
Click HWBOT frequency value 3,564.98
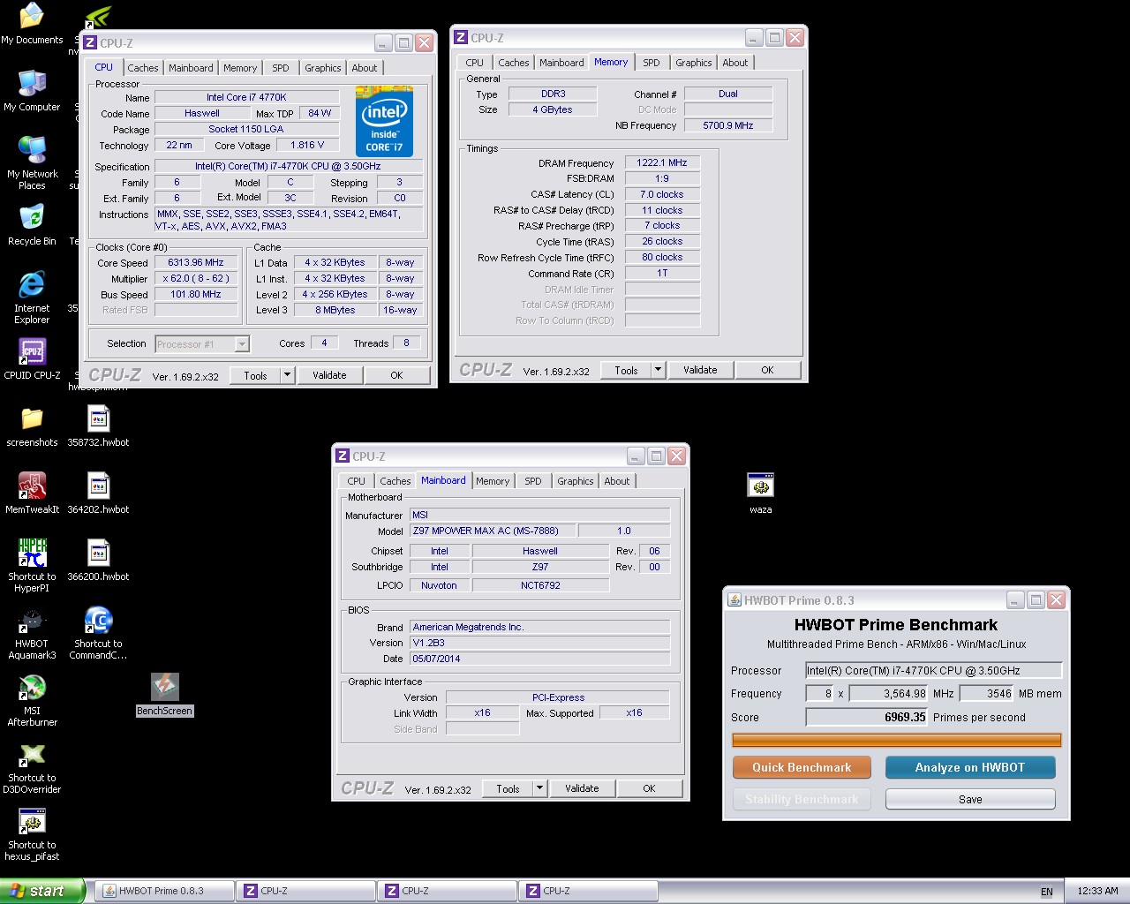pyautogui.click(x=889, y=694)
